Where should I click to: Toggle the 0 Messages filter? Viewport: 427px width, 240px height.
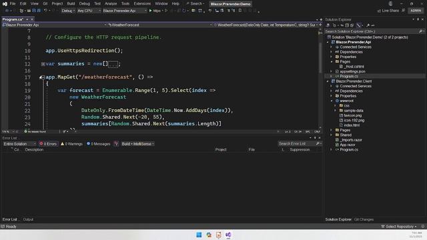(98, 144)
